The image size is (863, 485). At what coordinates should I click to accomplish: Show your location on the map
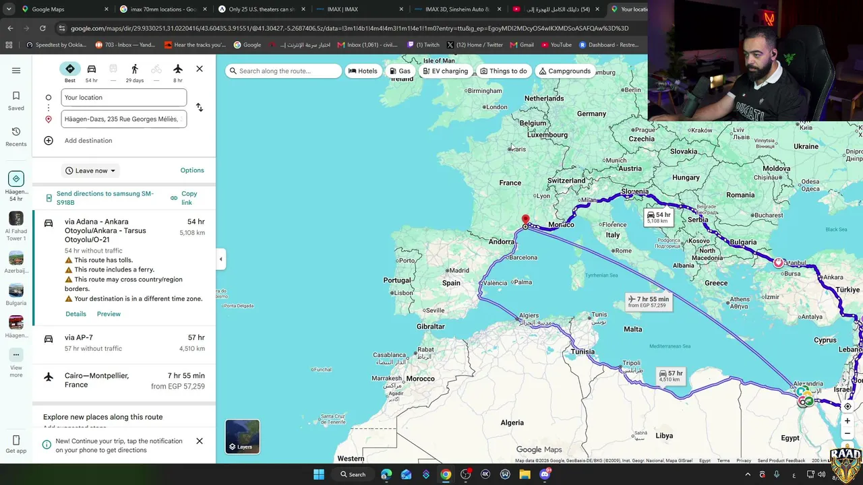click(847, 406)
